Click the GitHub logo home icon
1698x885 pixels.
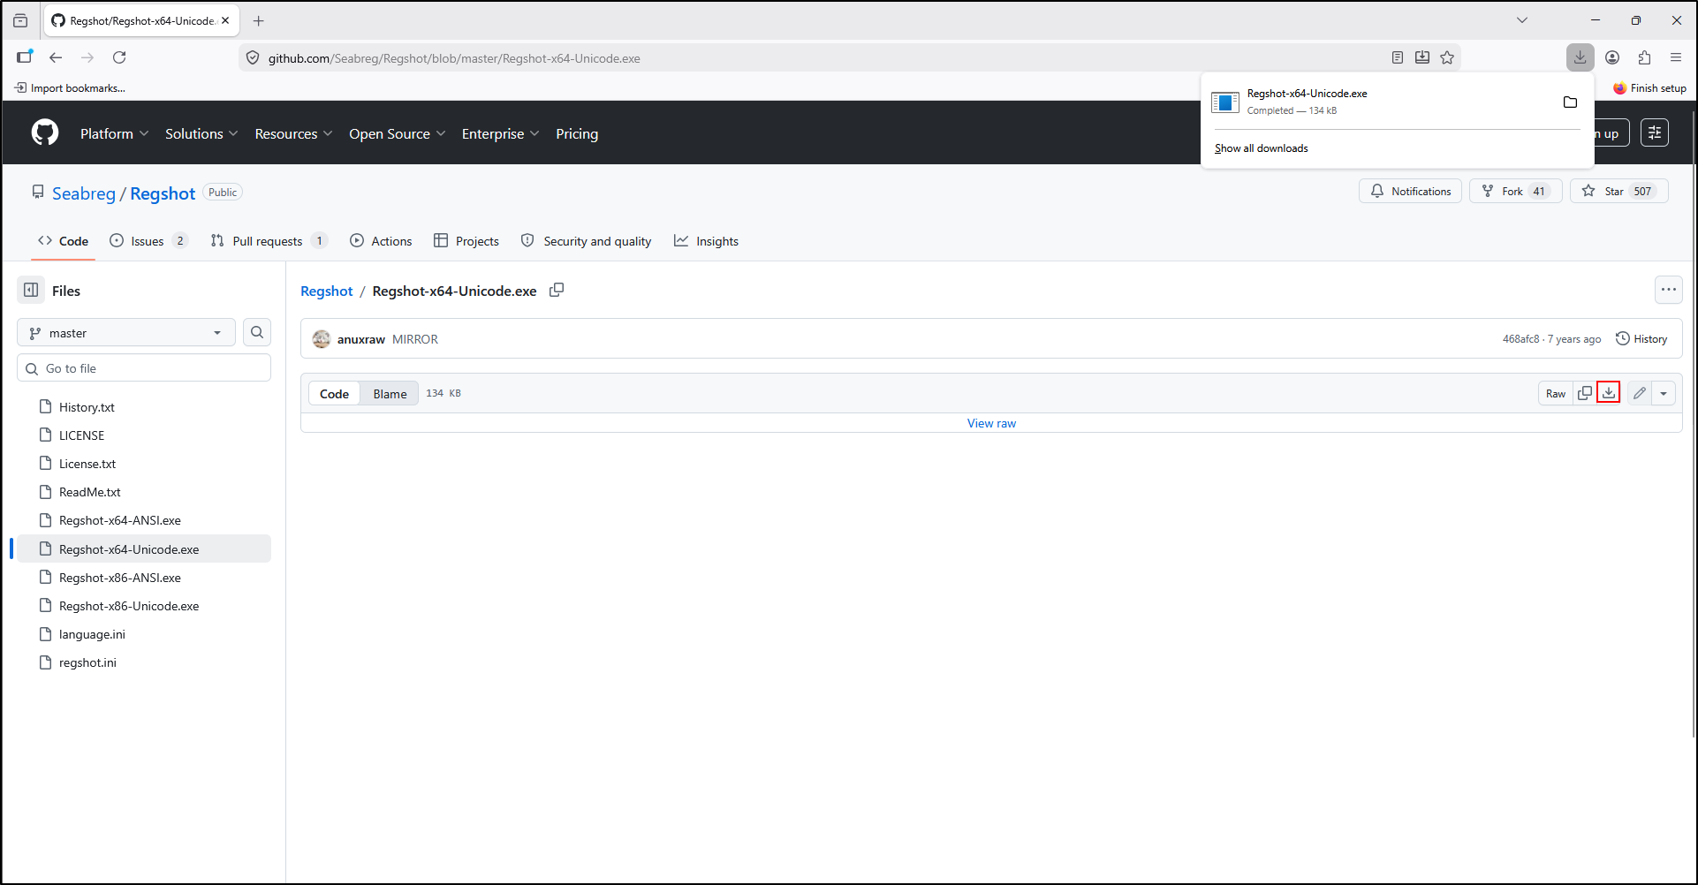(x=45, y=132)
